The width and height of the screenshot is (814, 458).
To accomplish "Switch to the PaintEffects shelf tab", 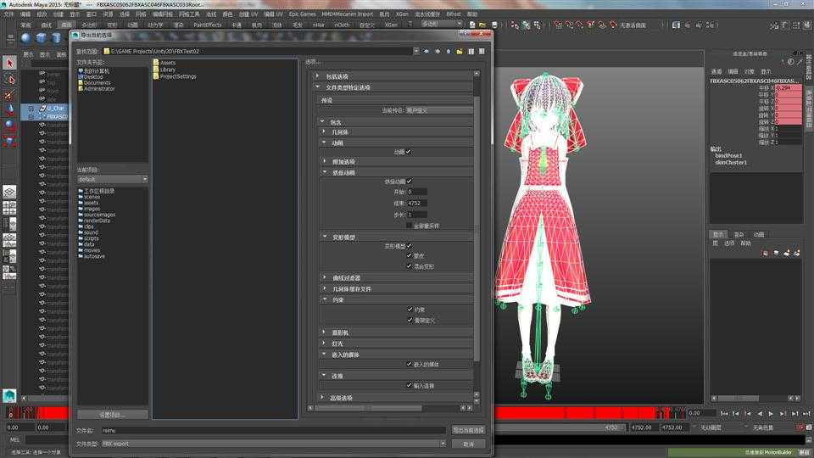I will click(x=207, y=25).
